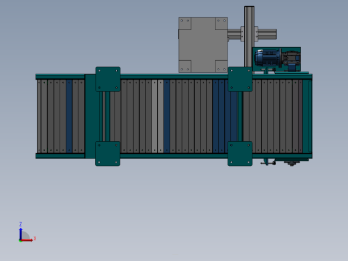Select the teal end cap at conveyor's right end
348x261 pixels.
tap(307, 116)
